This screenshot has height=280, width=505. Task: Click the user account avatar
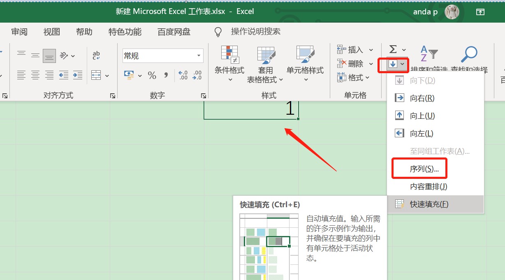click(452, 12)
